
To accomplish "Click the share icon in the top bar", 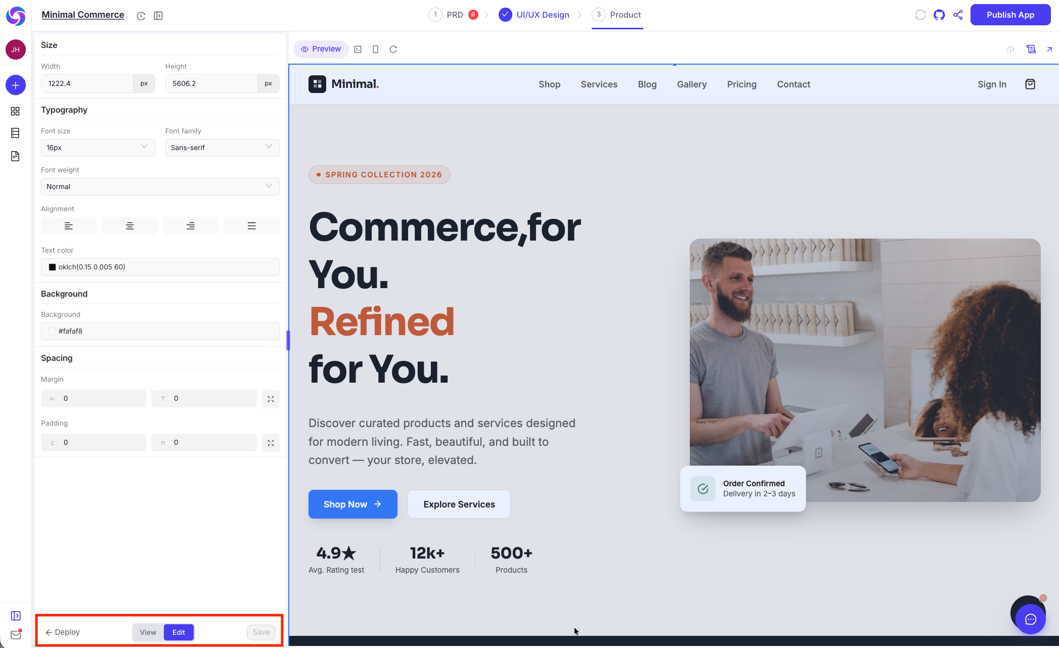I will point(958,15).
